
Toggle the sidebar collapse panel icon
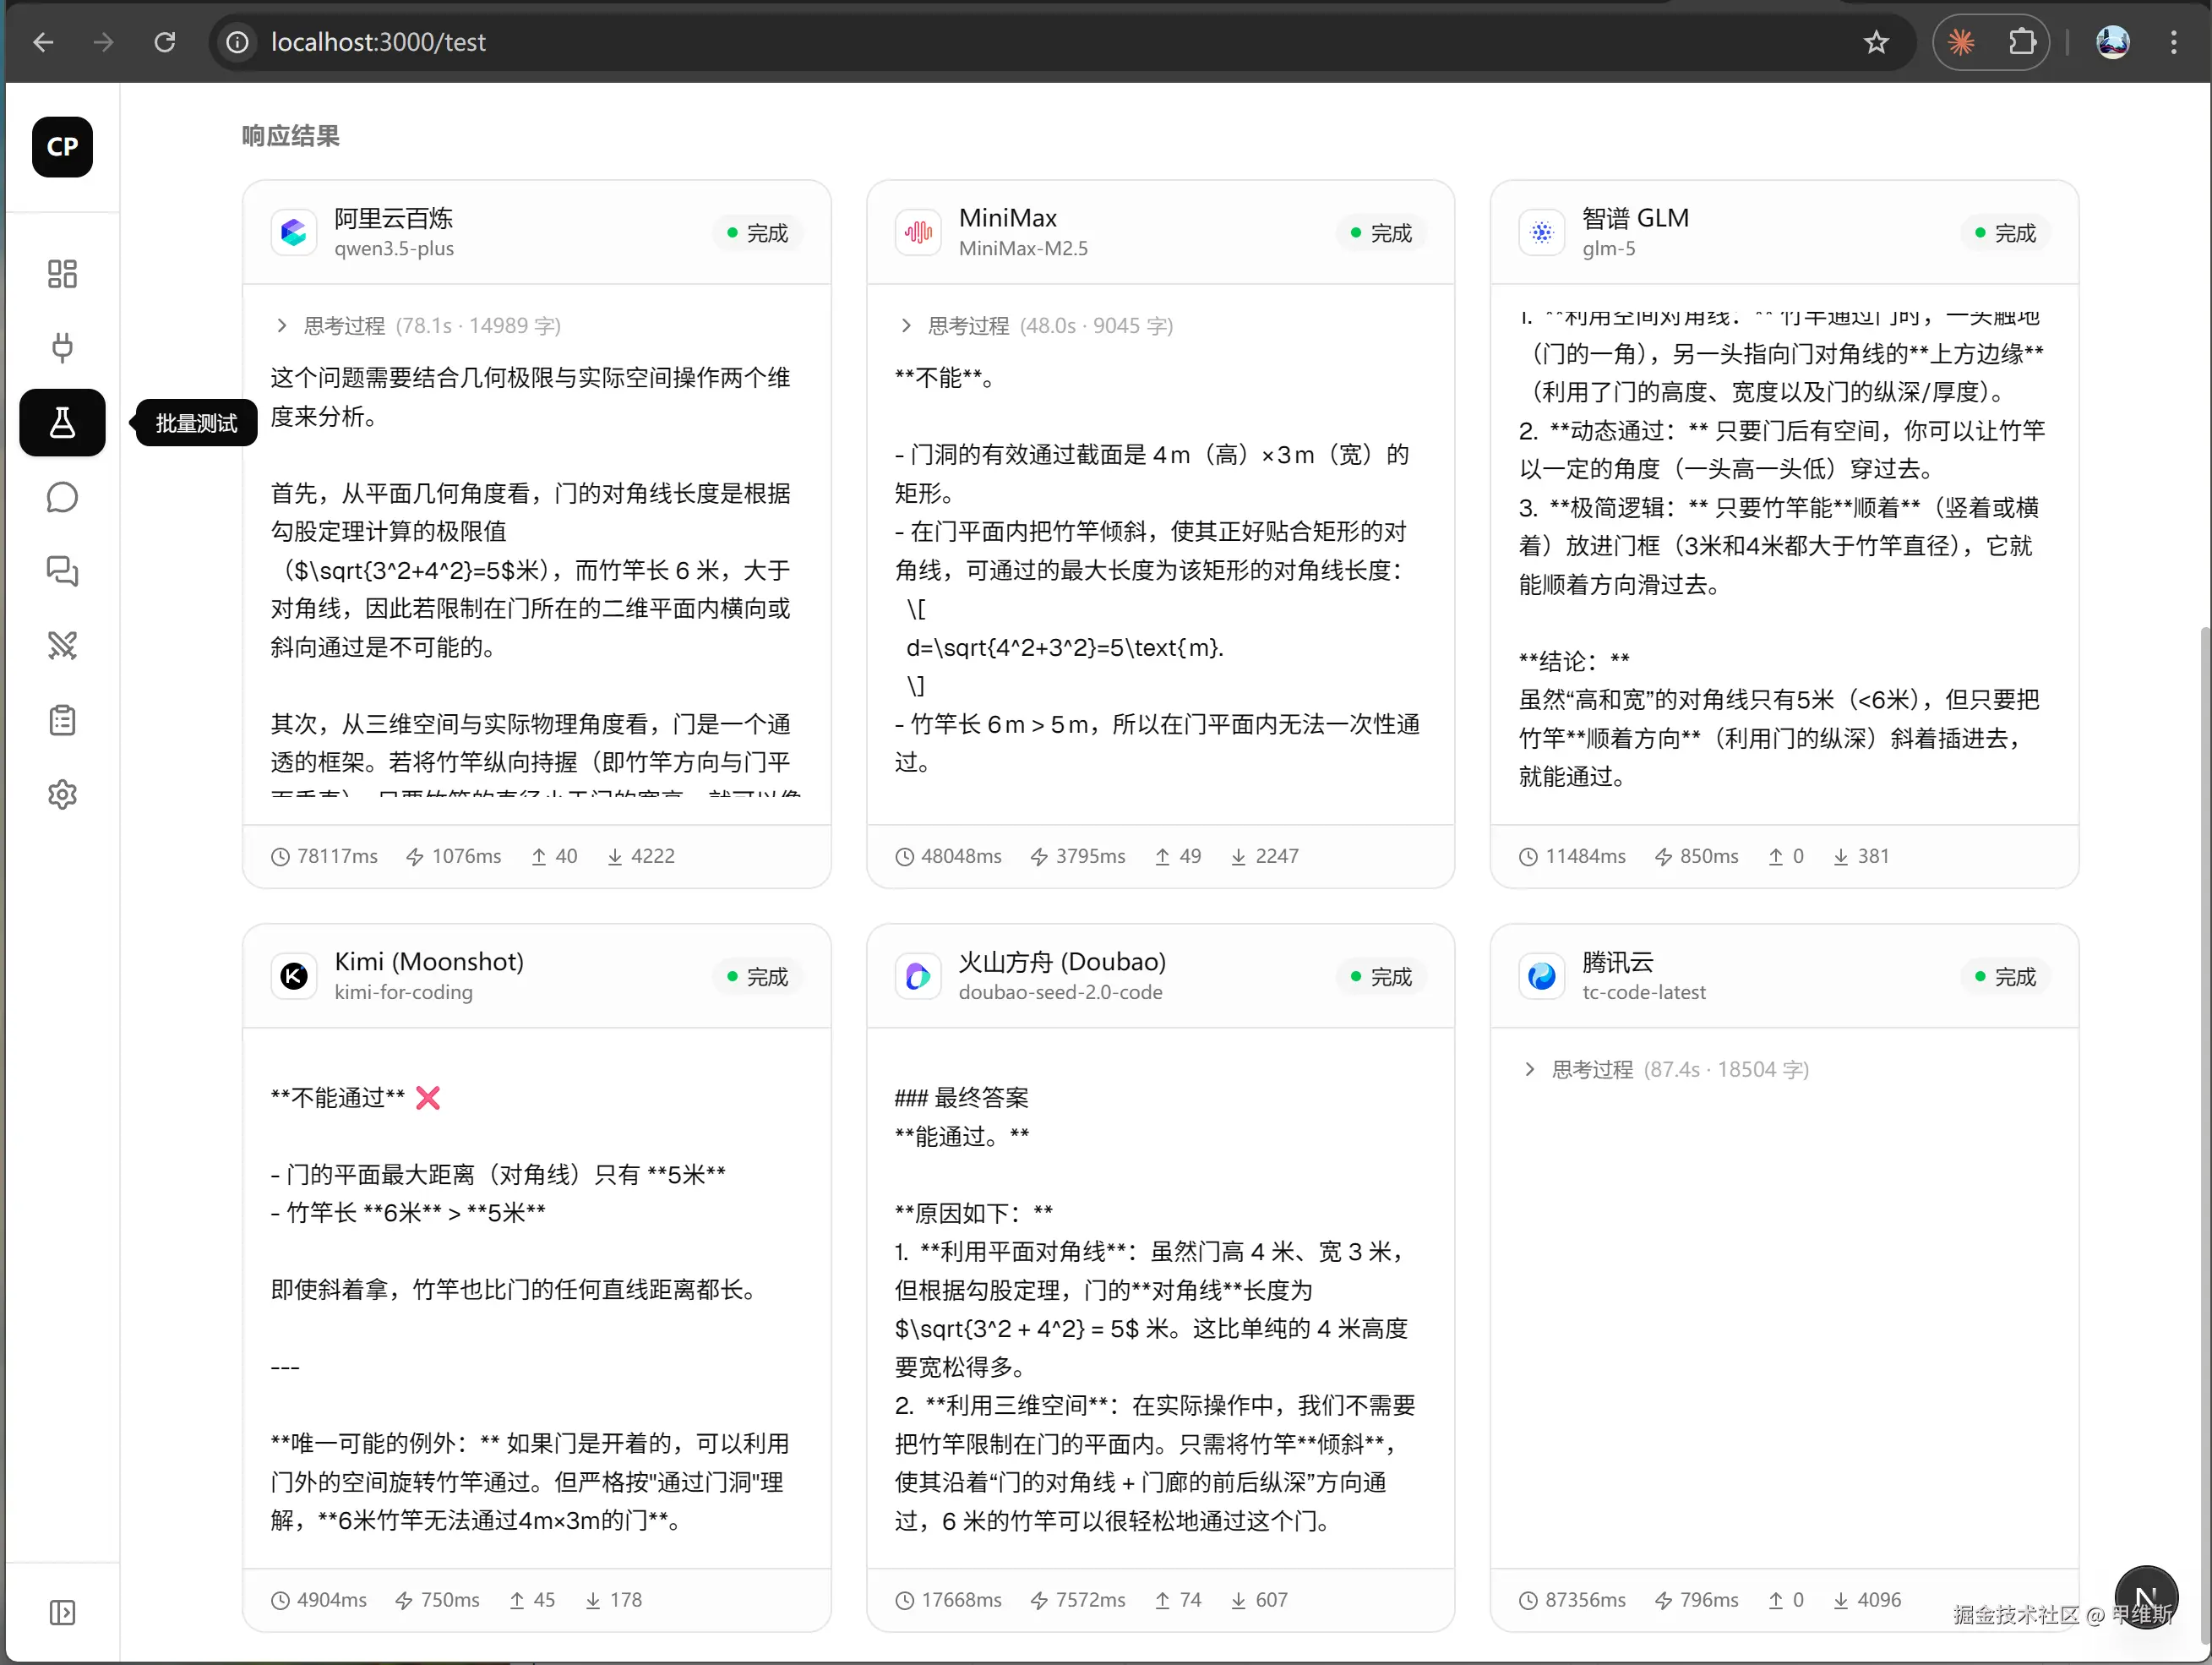[x=62, y=1612]
